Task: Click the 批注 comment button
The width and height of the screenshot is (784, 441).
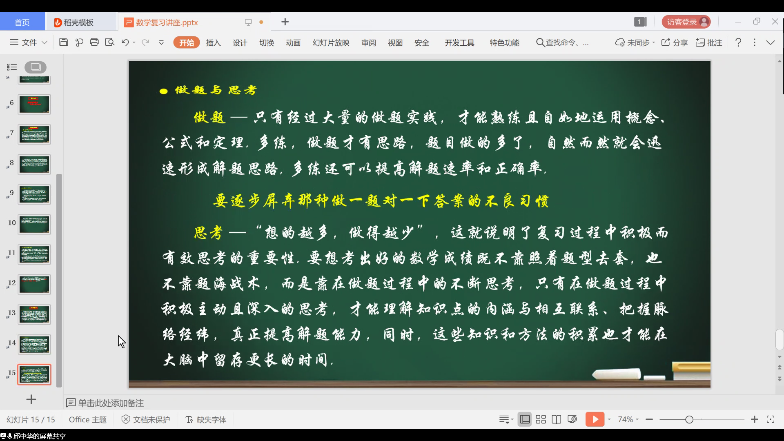Action: point(709,42)
